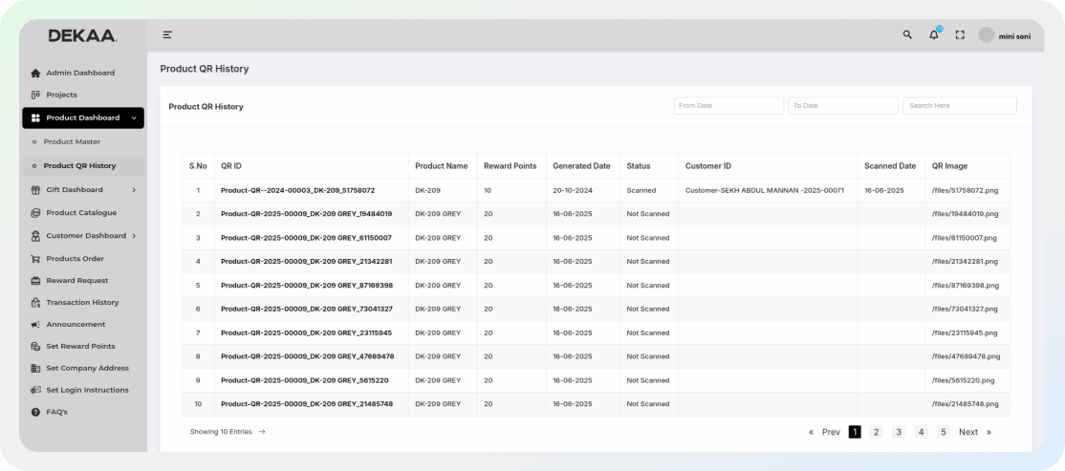The width and height of the screenshot is (1065, 471).
Task: Click the hamburger menu toggle icon
Action: click(167, 35)
